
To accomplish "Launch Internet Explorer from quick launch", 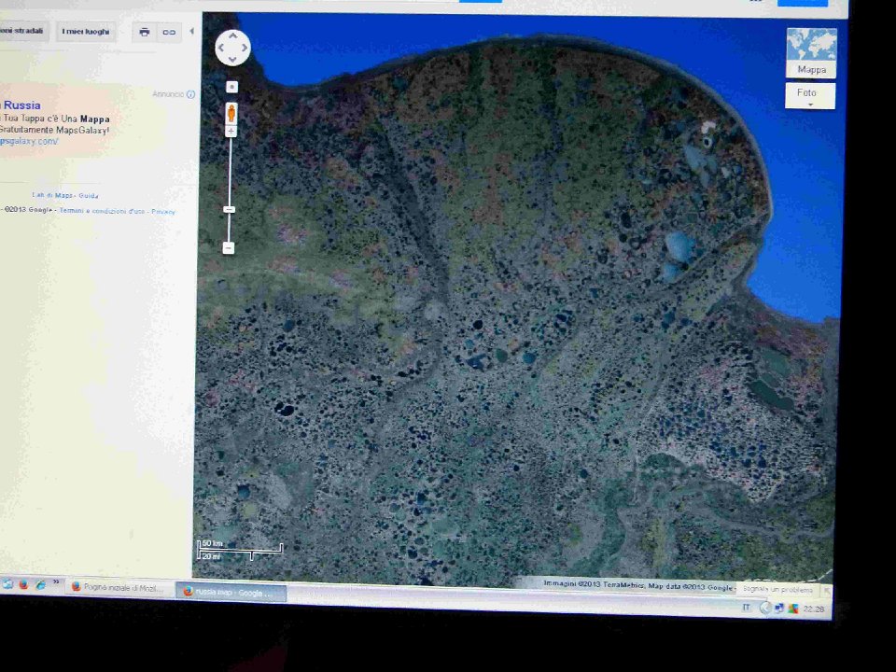I will tap(40, 584).
